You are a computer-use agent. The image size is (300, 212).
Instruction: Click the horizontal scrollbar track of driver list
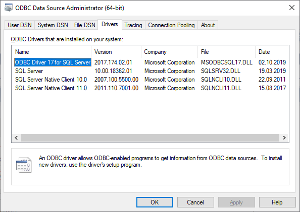(x=150, y=137)
